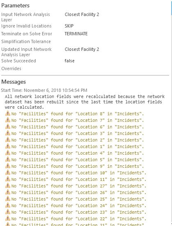Click warning icon beside Location 7 message
The image size is (172, 226).
pos(8,120)
